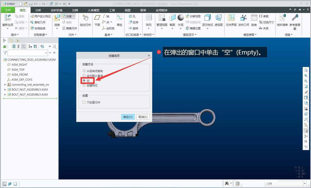Click the Open file icon in quick access toolbar
This screenshot has width=311, height=188.
click(25, 4)
